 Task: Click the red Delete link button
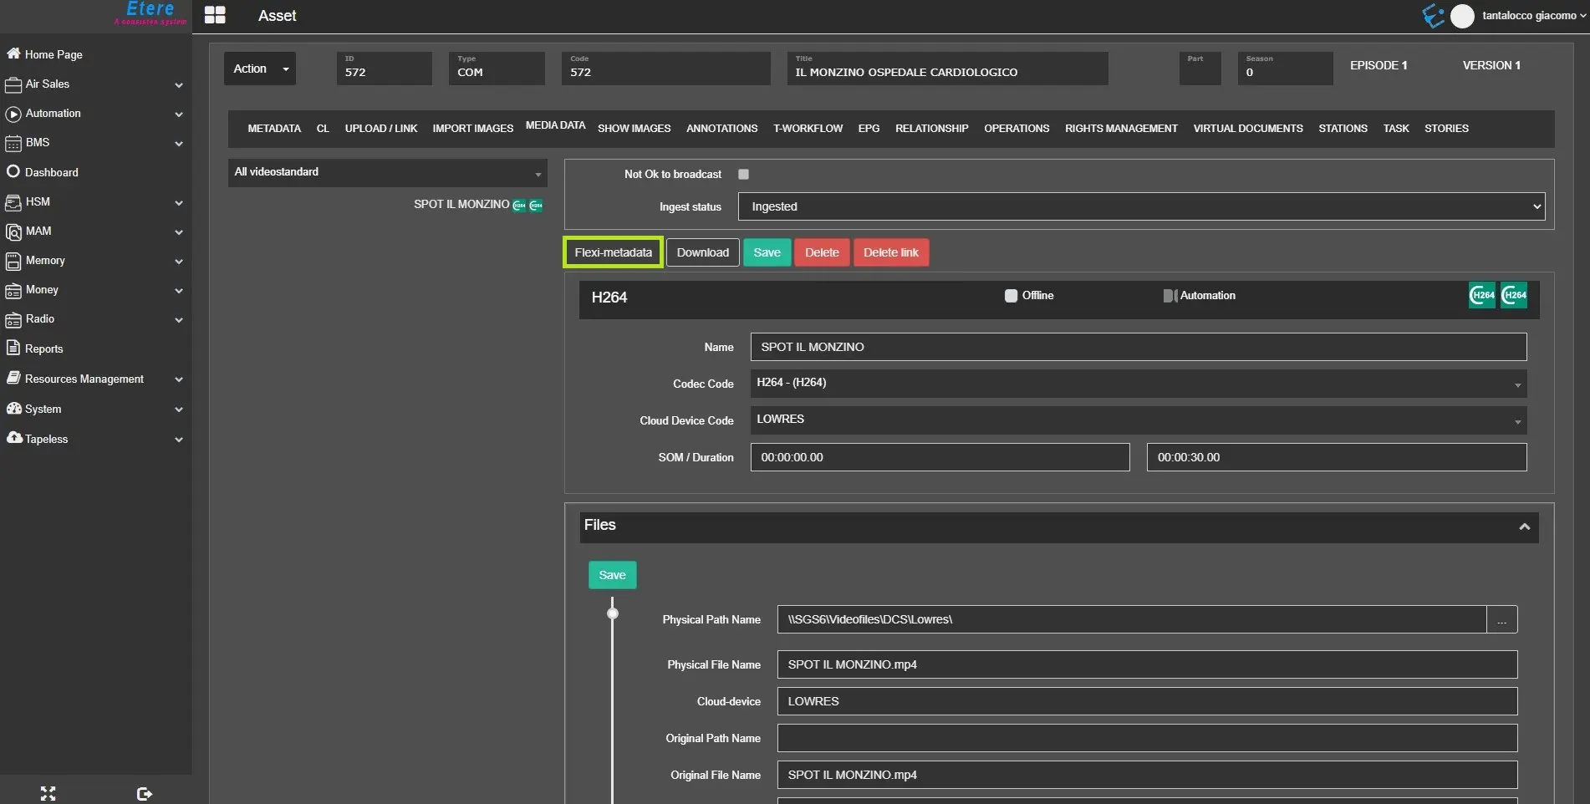click(890, 252)
